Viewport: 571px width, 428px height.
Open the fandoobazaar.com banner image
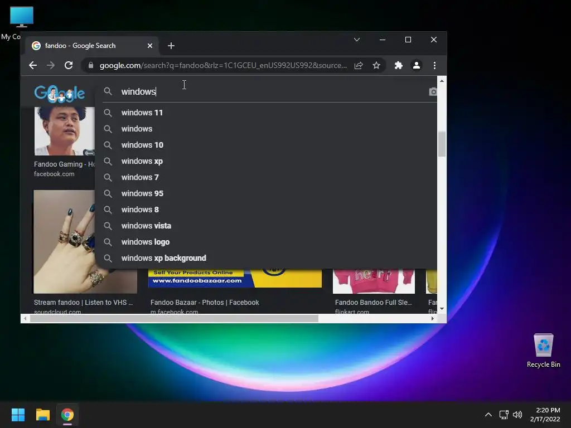[235, 279]
